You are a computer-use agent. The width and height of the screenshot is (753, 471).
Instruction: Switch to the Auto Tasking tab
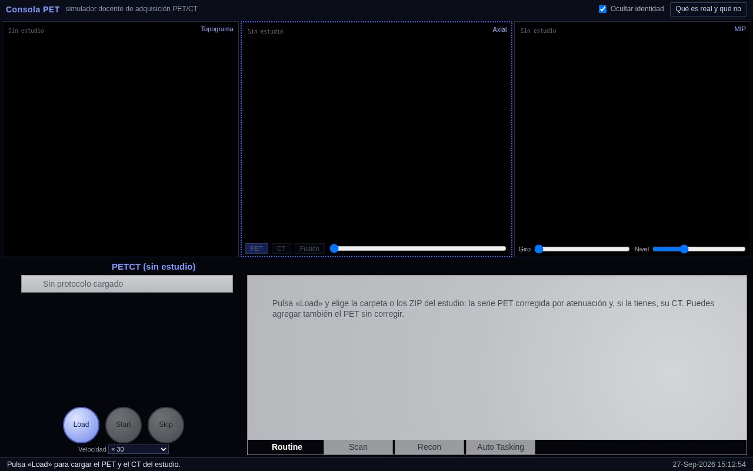501,447
